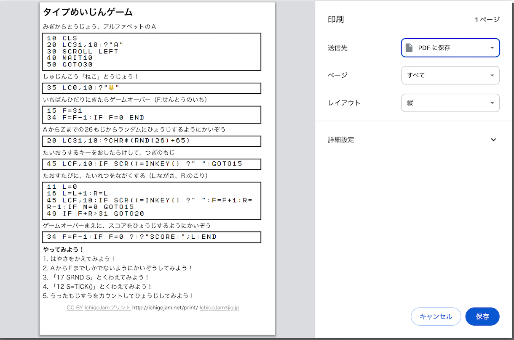This screenshot has height=340, width=514.
Task: Click the jig.jp link in footer
Action: [220, 308]
